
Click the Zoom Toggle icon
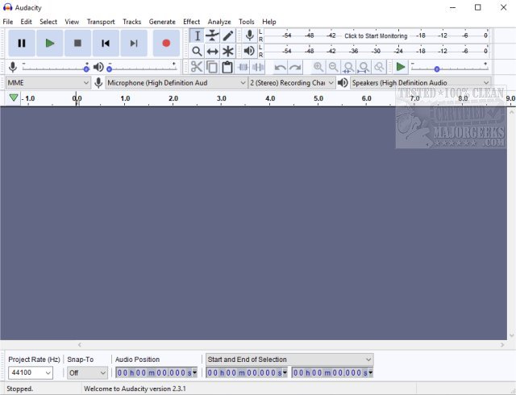coord(379,67)
